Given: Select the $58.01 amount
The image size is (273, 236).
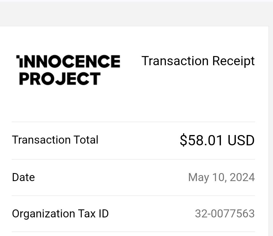Looking at the screenshot, I should point(201,140).
